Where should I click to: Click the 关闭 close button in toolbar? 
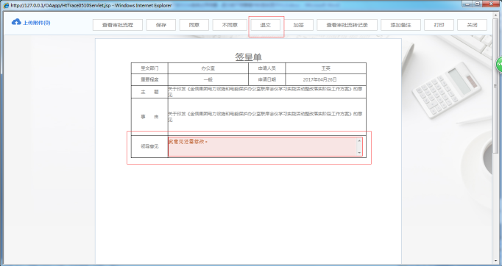pyautogui.click(x=473, y=25)
